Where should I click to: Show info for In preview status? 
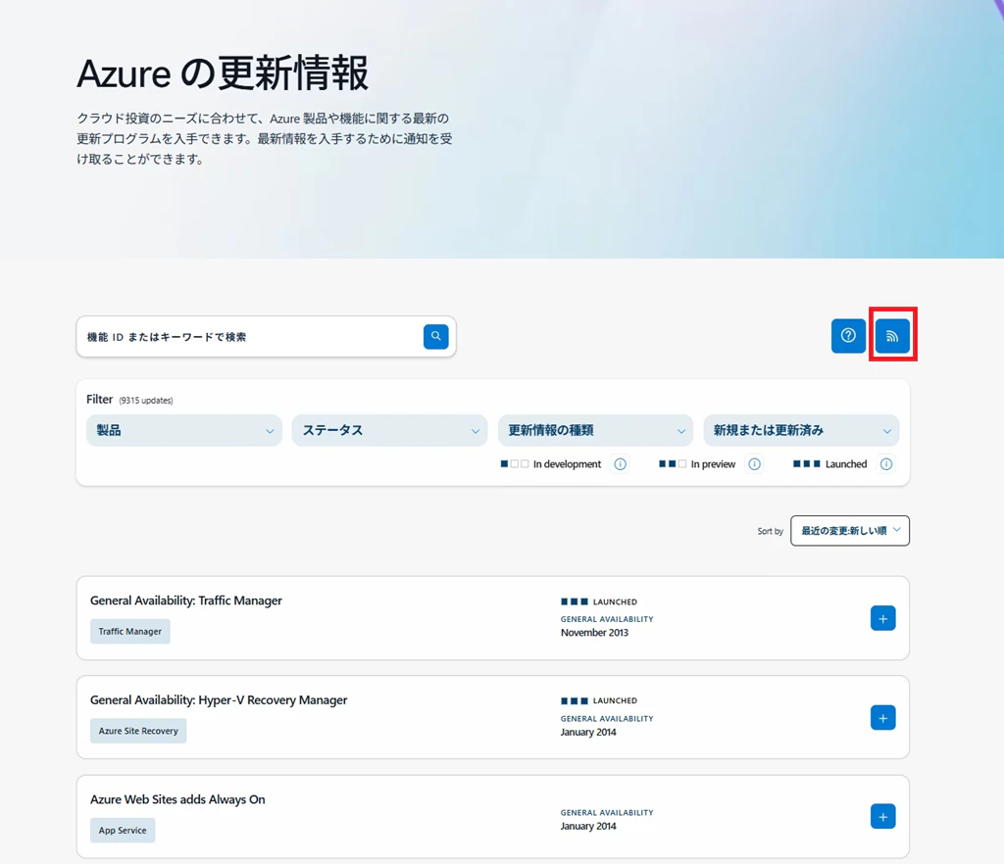coord(754,464)
